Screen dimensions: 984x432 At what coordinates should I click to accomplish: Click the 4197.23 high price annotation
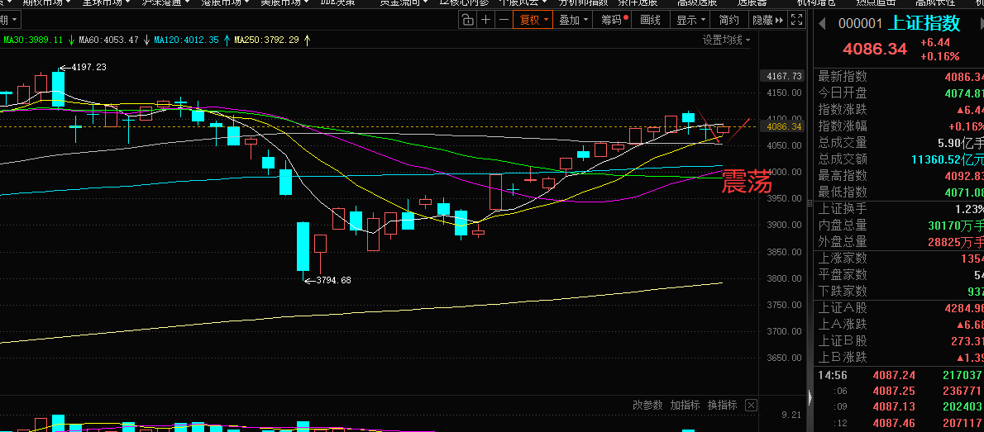pyautogui.click(x=88, y=67)
